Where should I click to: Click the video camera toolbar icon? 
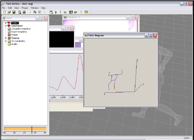pyautogui.click(x=76, y=12)
